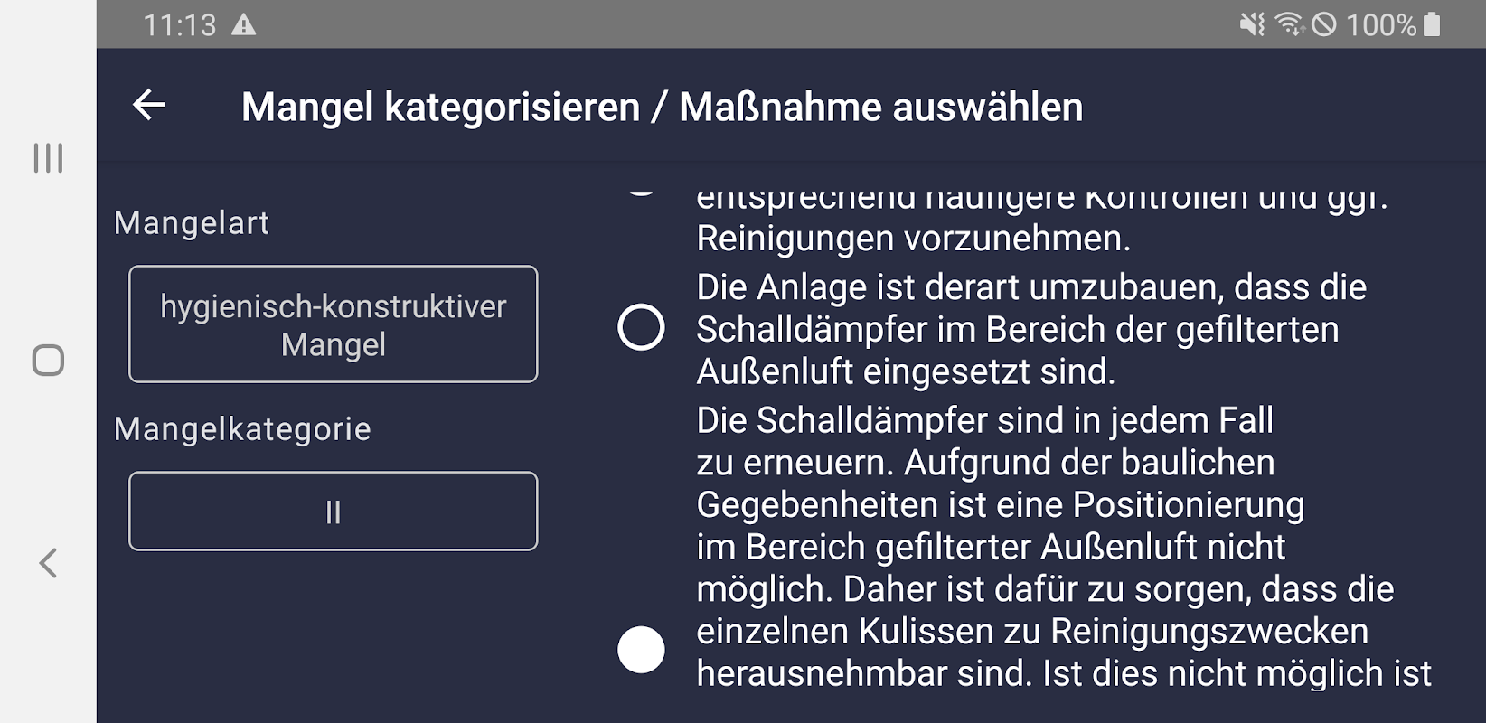
Task: Tap the Android back chevron
Action: (x=48, y=563)
